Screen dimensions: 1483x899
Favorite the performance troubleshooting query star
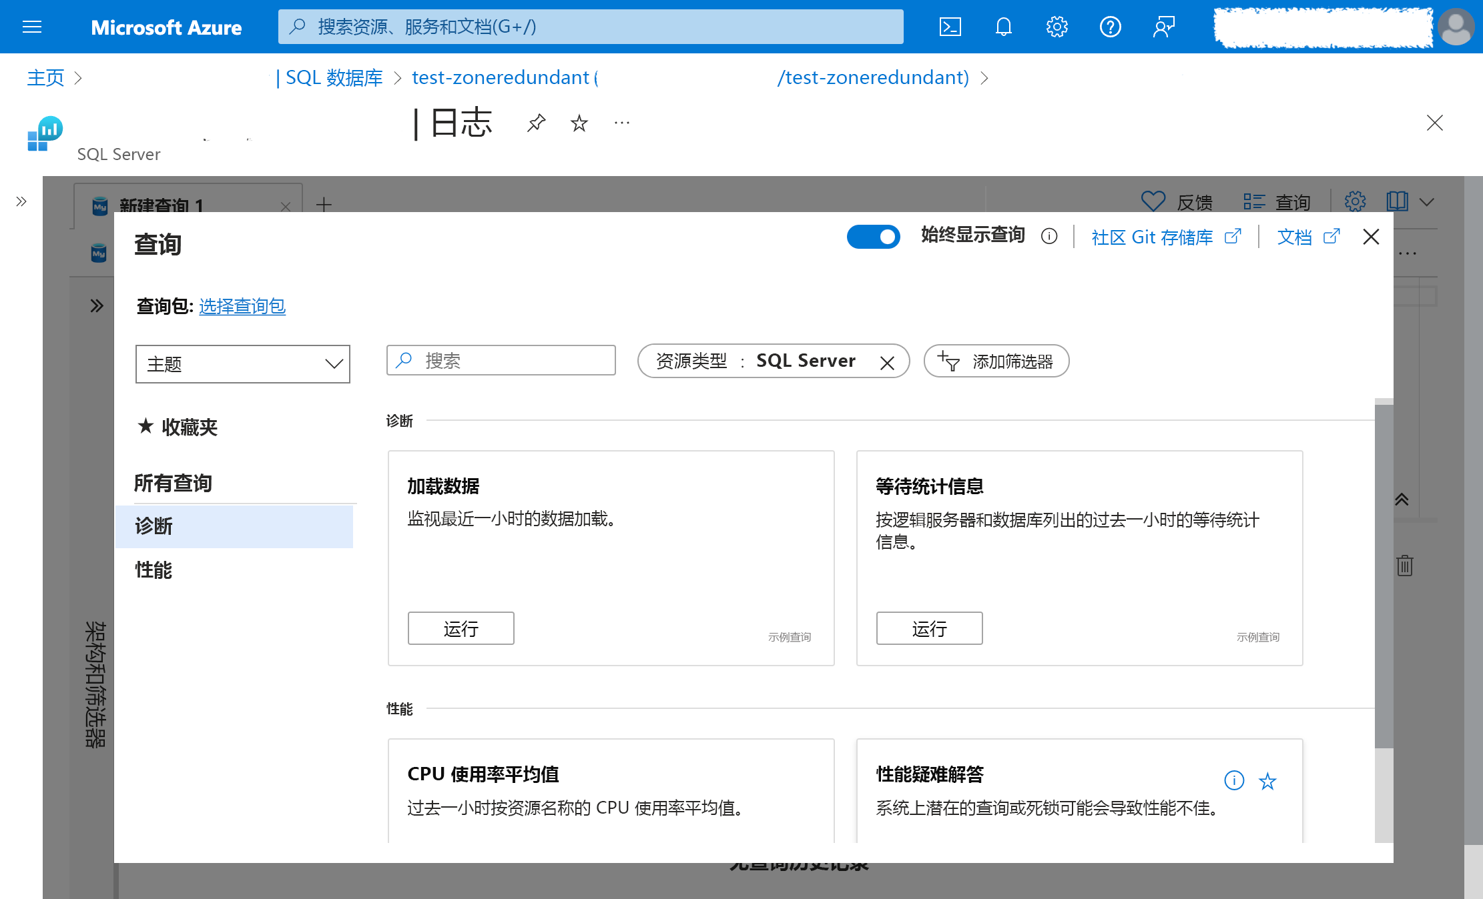[1267, 781]
